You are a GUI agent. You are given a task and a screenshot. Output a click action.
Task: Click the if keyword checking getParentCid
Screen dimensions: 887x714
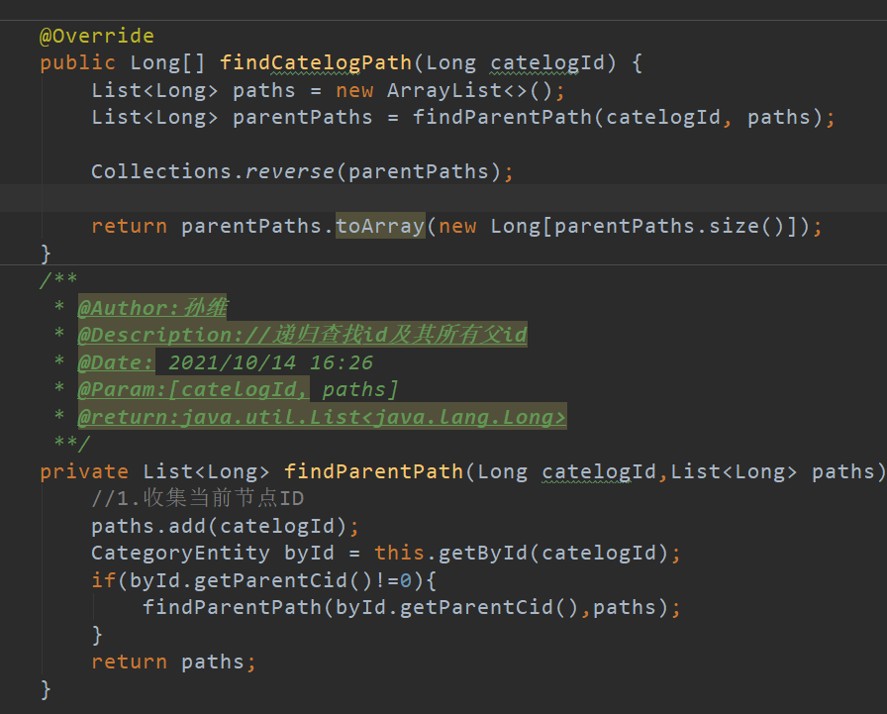(x=103, y=579)
